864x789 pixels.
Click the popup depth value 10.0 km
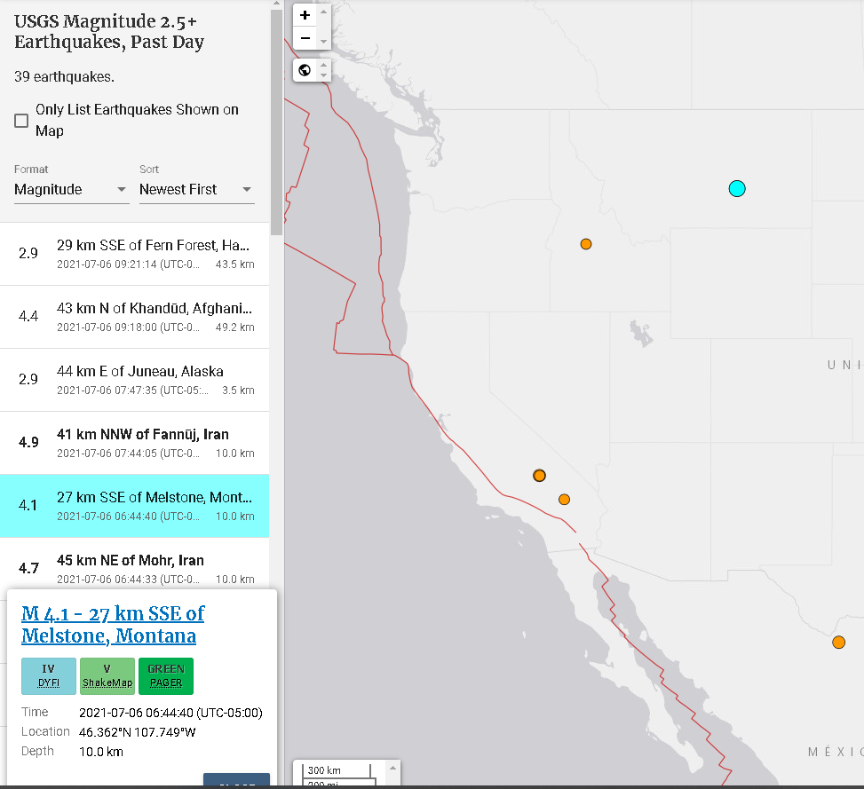[101, 752]
